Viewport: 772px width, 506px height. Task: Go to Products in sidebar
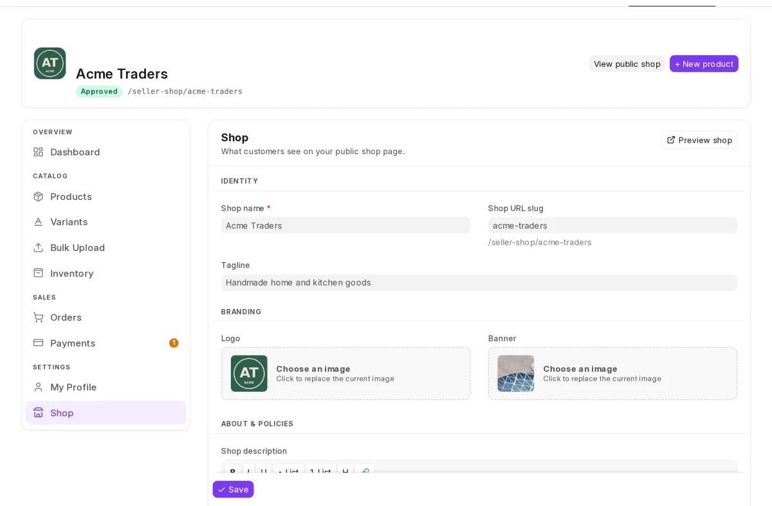tap(106, 196)
